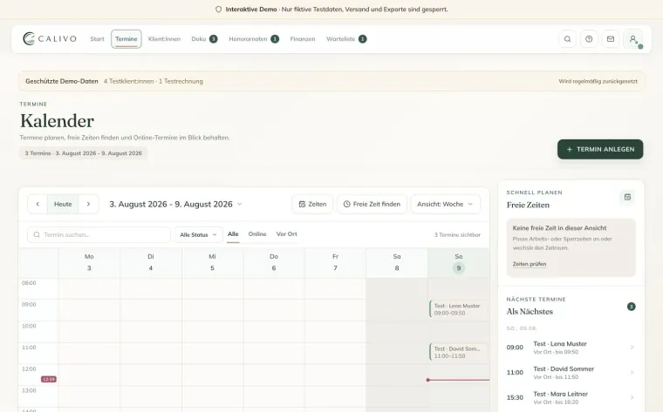Viewport: 663px width, 412px height.
Task: Select Mi 5 column header
Action: [212, 262]
